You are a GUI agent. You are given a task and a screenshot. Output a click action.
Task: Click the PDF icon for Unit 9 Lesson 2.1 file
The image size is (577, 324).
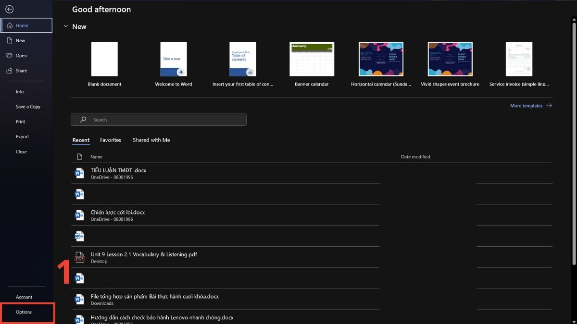click(79, 257)
